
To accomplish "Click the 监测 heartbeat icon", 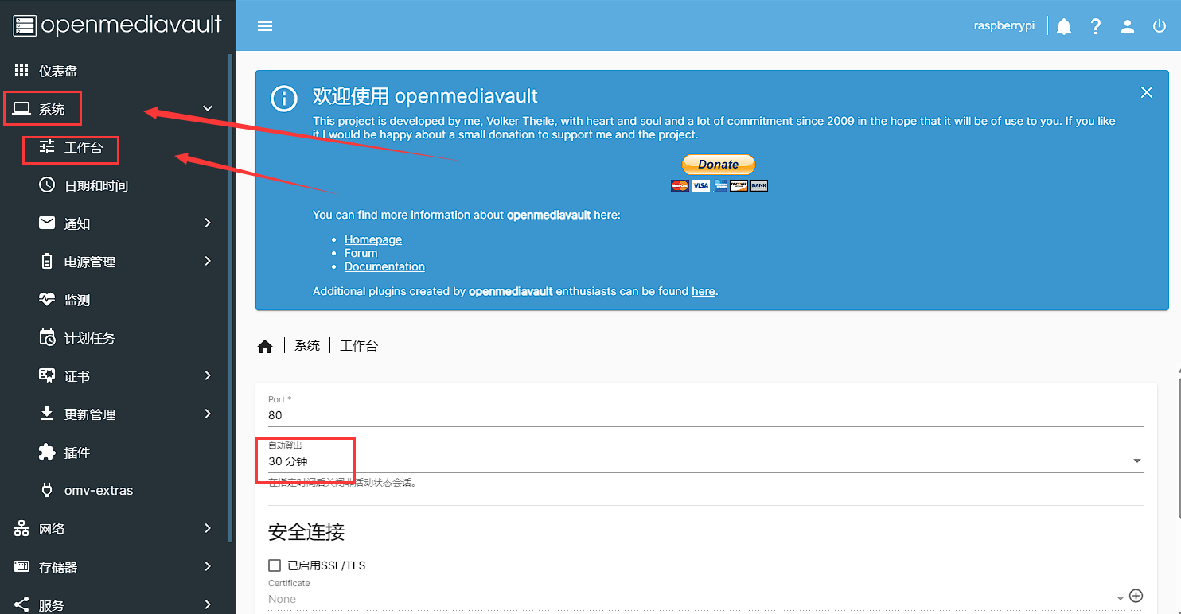I will [47, 300].
